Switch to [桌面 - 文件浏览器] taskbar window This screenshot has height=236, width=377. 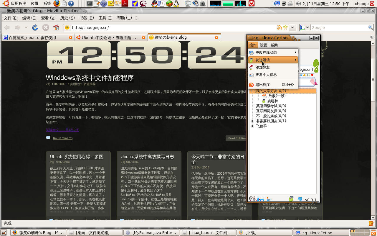point(94,232)
